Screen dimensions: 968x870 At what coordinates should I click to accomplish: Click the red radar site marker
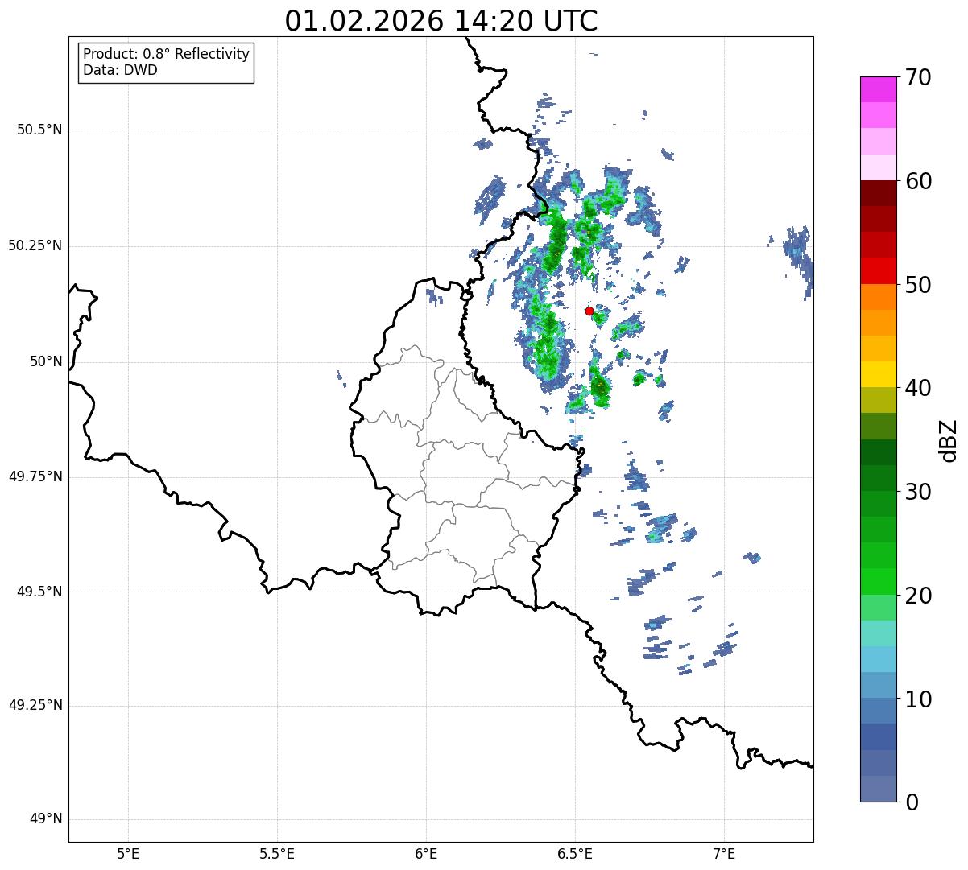click(x=589, y=311)
